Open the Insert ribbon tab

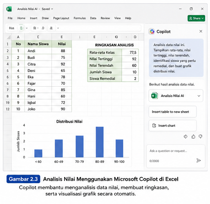pos(34,18)
